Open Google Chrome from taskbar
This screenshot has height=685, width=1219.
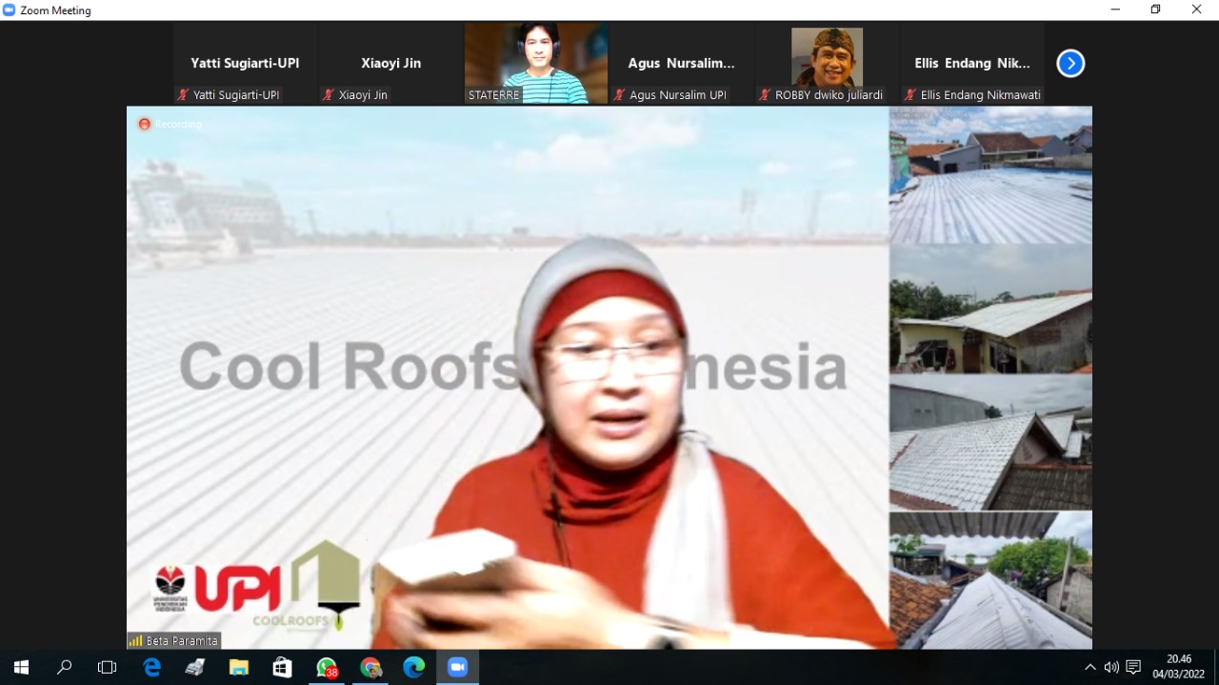(x=370, y=667)
